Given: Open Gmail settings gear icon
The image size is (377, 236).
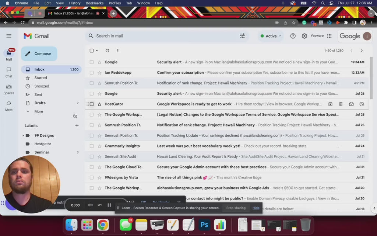Looking at the screenshot, I should click(304, 36).
